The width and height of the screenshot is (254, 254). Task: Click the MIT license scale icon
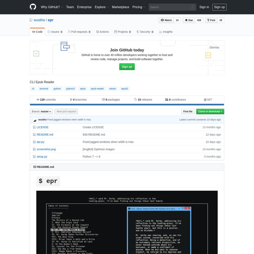tap(205, 100)
